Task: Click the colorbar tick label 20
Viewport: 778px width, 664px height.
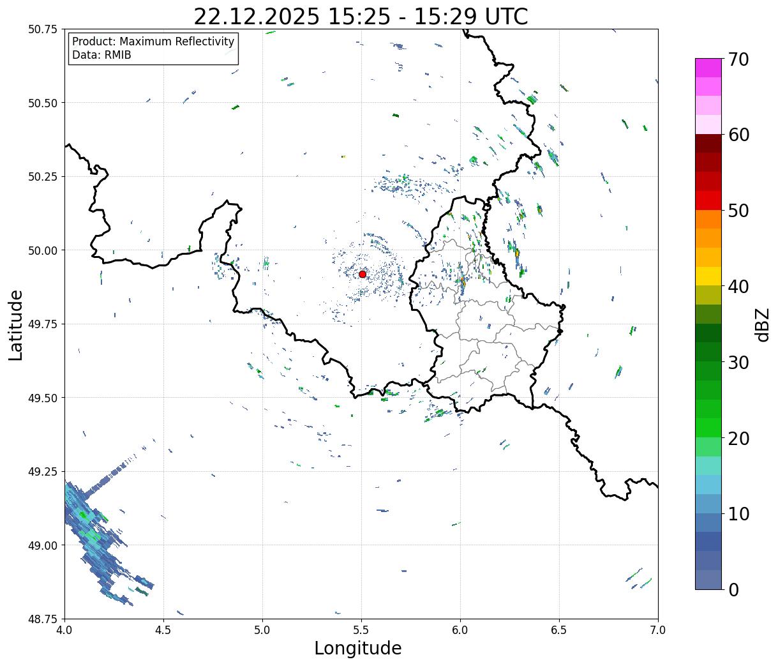Action: [738, 439]
